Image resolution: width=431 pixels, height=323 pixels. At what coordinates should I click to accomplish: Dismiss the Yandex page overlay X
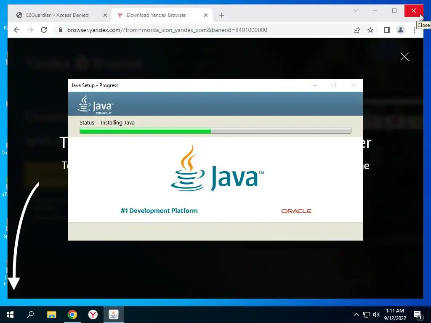tap(404, 57)
